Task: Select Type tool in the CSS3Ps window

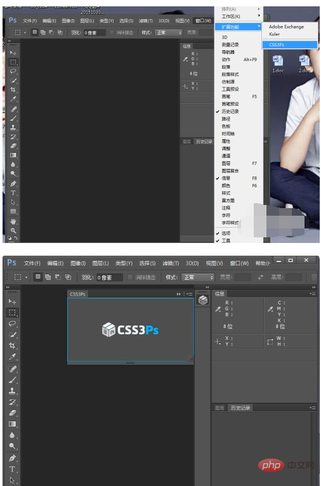Action: coord(13,469)
